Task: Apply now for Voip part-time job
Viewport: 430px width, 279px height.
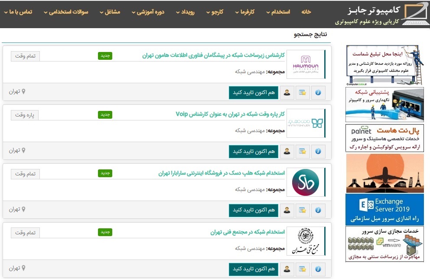Action: (x=254, y=151)
